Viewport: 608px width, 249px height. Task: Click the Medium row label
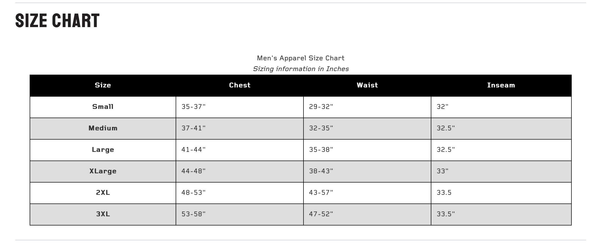(x=103, y=128)
